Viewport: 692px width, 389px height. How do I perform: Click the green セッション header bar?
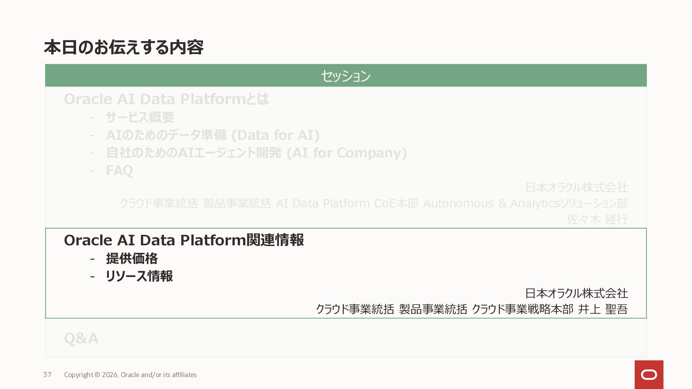346,76
